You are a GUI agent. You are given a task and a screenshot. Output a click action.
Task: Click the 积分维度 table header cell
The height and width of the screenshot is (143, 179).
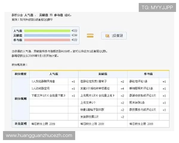[x=21, y=74]
